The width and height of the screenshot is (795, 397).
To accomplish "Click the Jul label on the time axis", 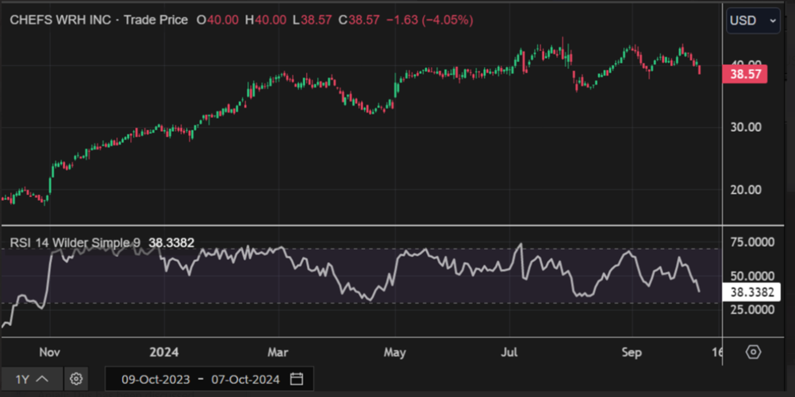I will coord(509,352).
